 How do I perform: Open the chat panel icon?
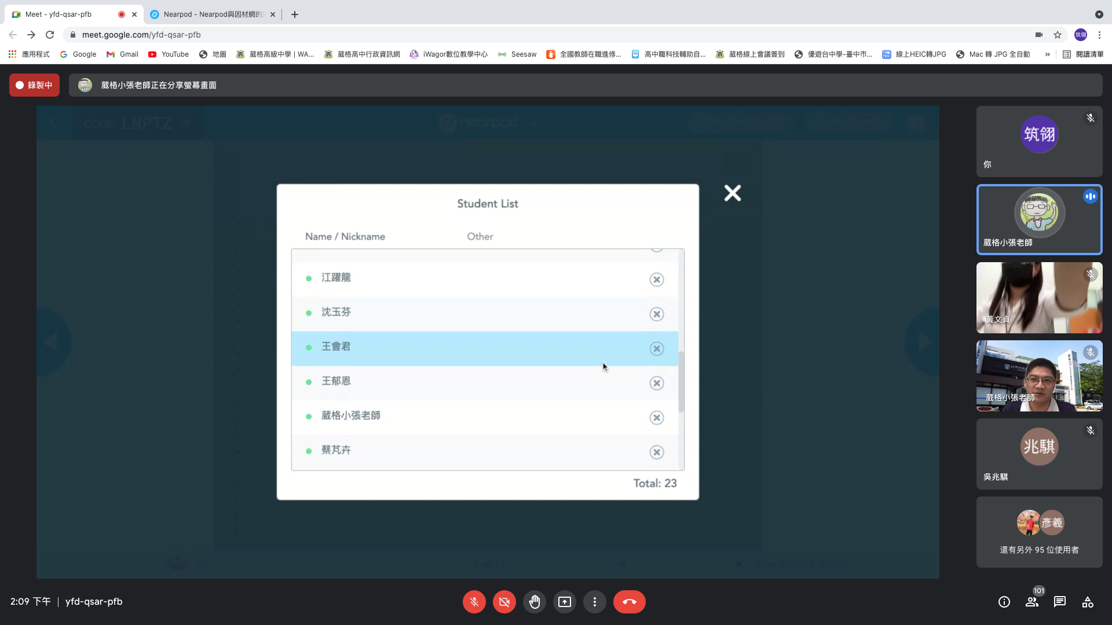coord(1059,602)
